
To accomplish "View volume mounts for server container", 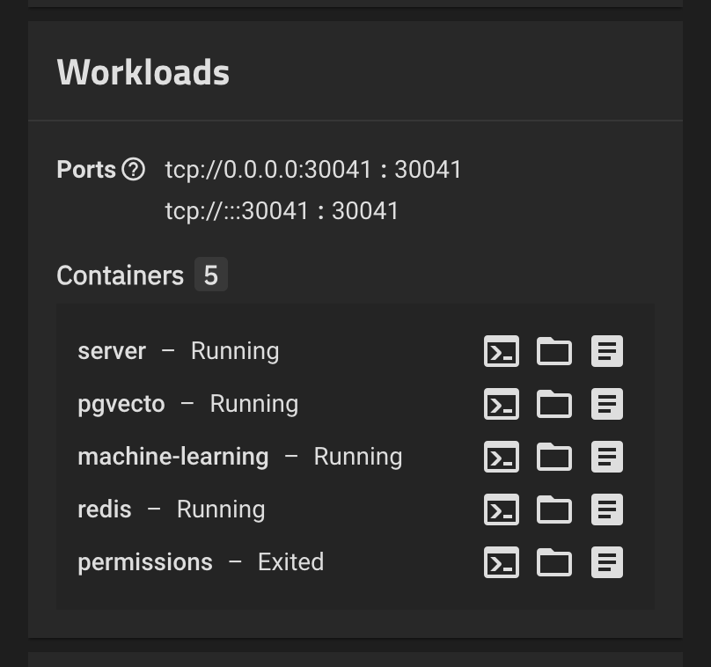I will pyautogui.click(x=554, y=351).
